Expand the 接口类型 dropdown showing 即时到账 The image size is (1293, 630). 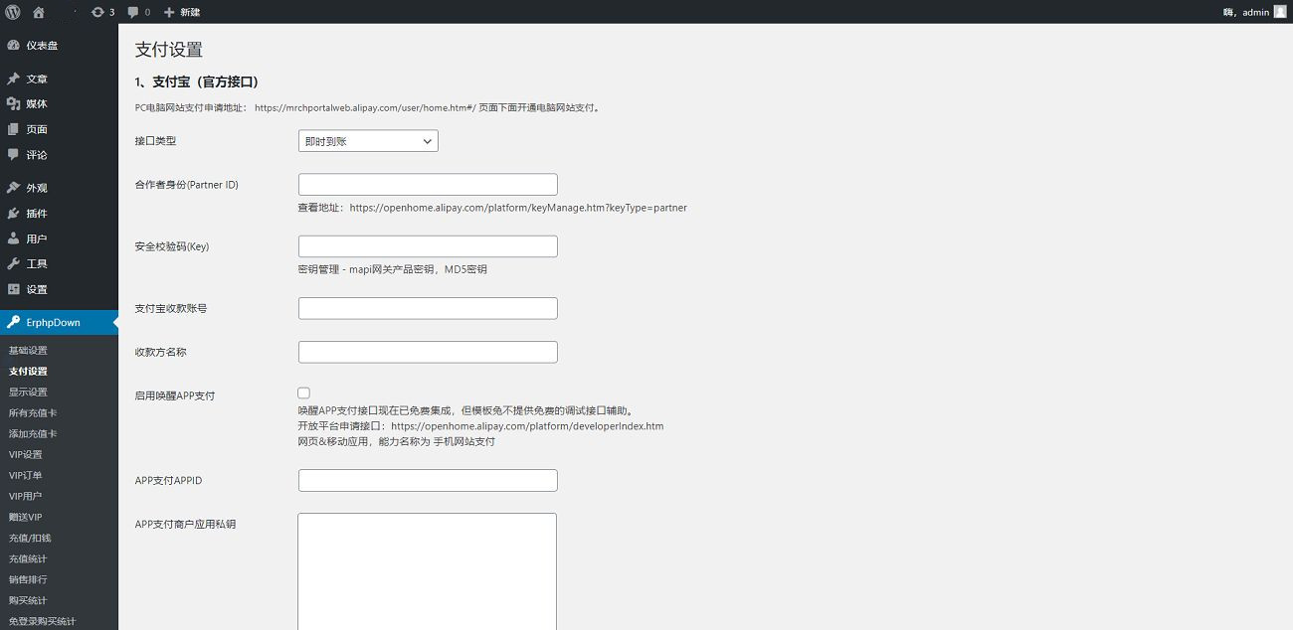(368, 141)
